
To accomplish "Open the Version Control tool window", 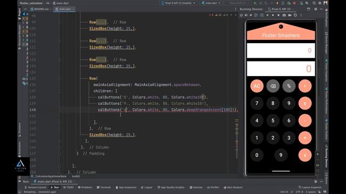I will (35, 188).
